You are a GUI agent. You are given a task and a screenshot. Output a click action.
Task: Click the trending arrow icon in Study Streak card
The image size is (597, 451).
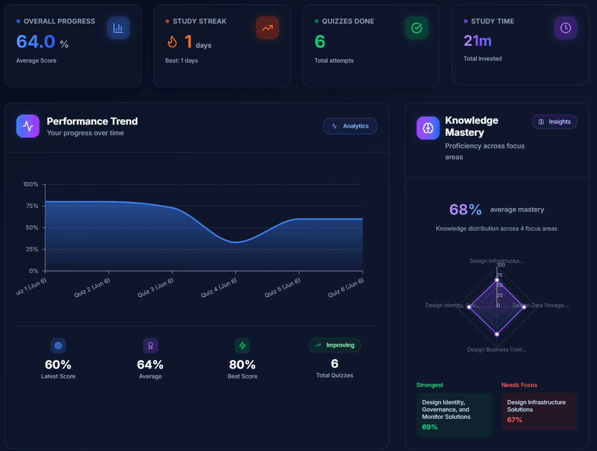click(x=267, y=28)
